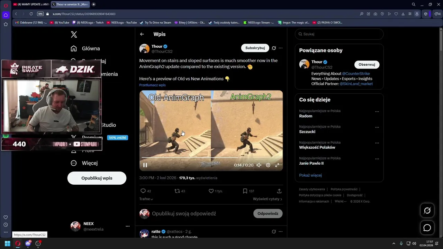Click the share icon under post
The image size is (443, 249).
279,191
